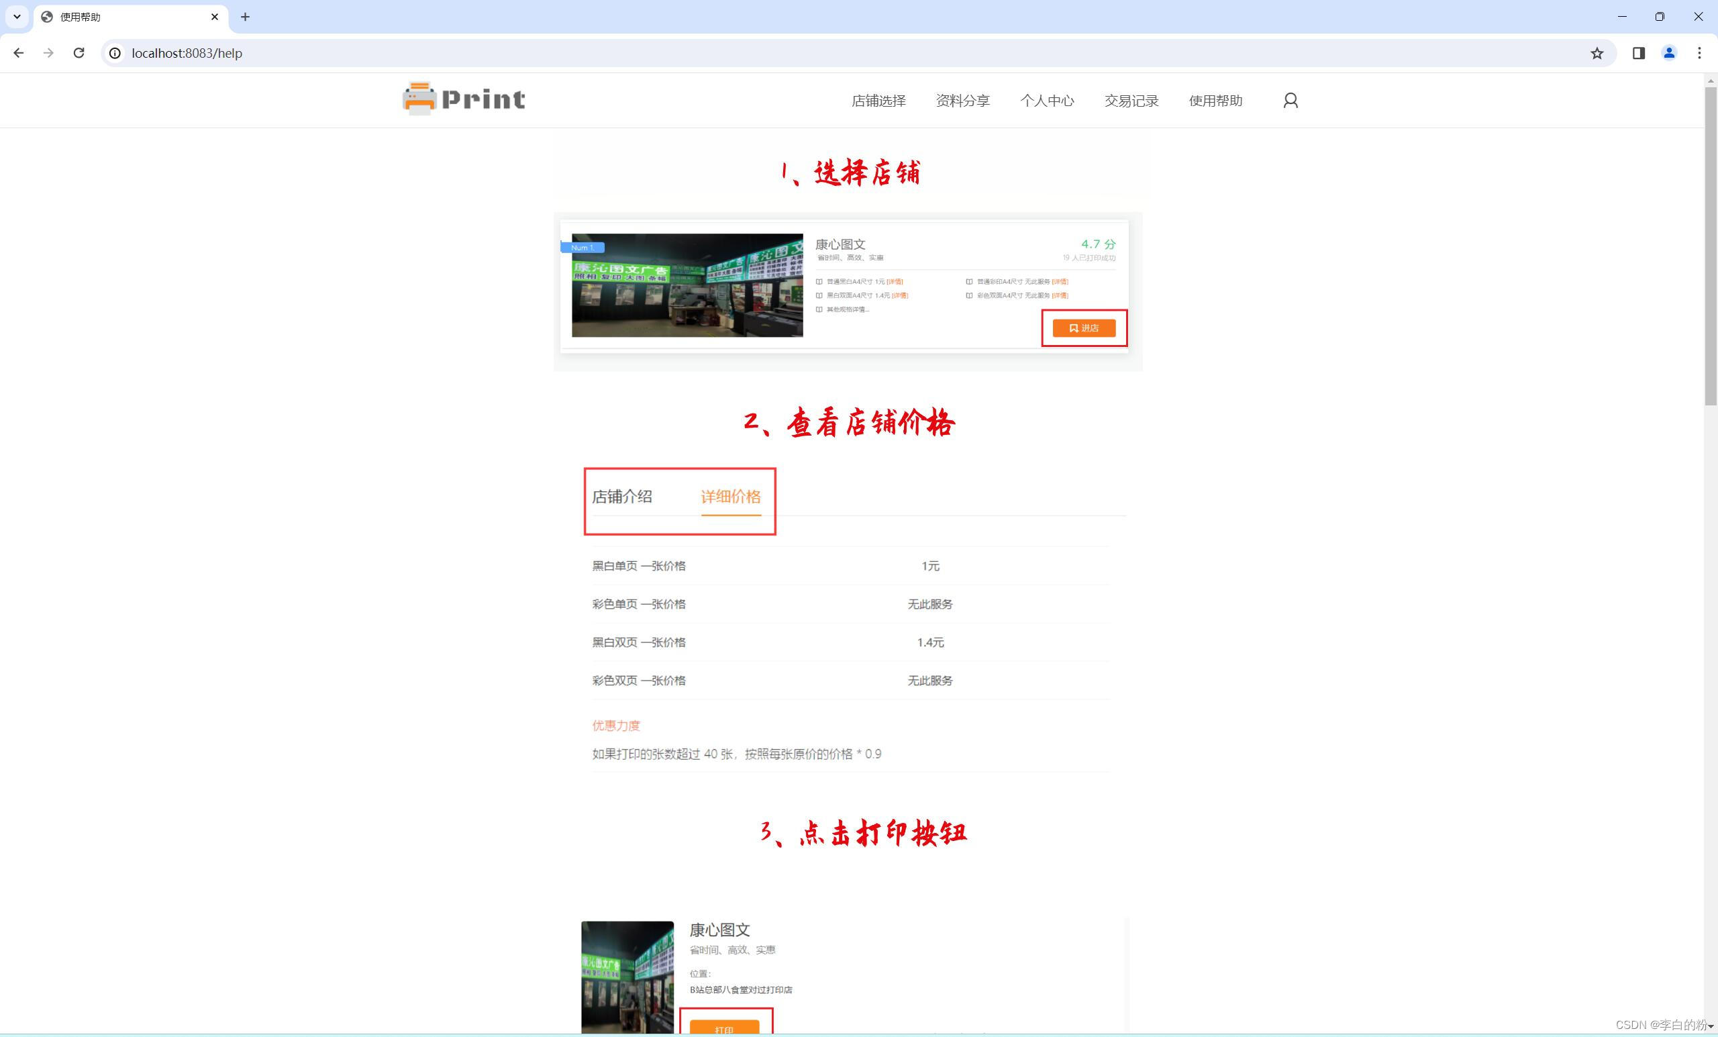View site information icon in address bar
This screenshot has width=1718, height=1037.
tap(115, 53)
